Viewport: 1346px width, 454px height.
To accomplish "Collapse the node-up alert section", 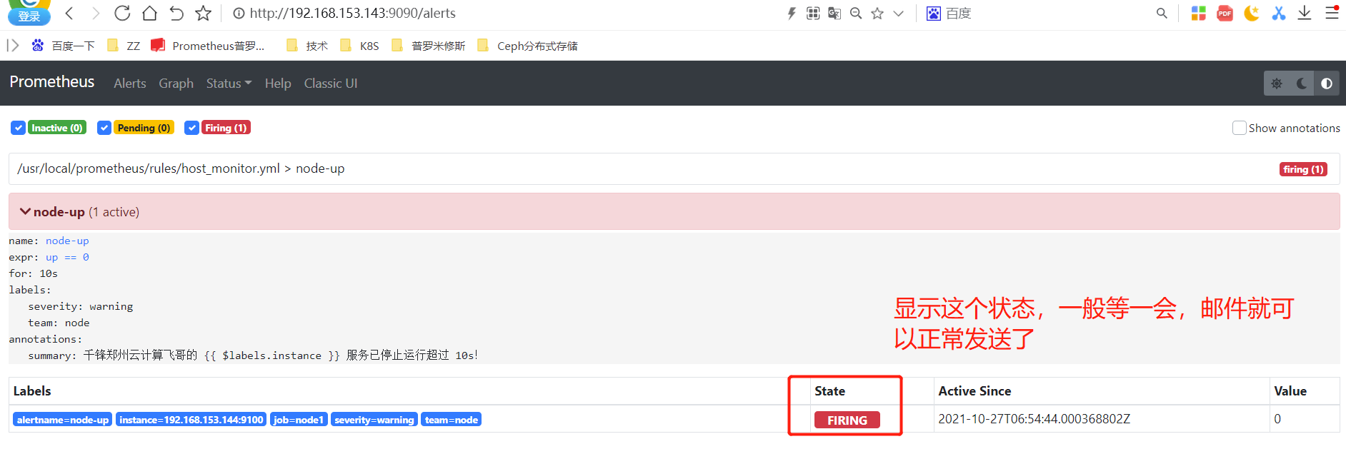I will (x=674, y=211).
